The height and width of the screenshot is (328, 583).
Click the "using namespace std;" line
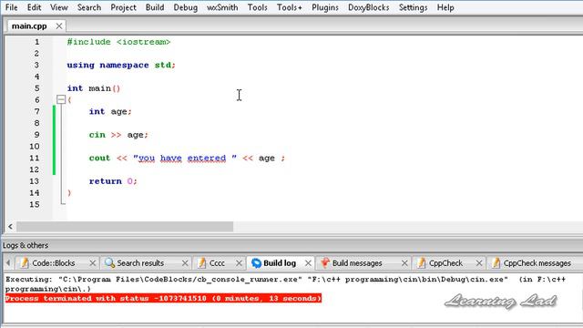(x=121, y=65)
